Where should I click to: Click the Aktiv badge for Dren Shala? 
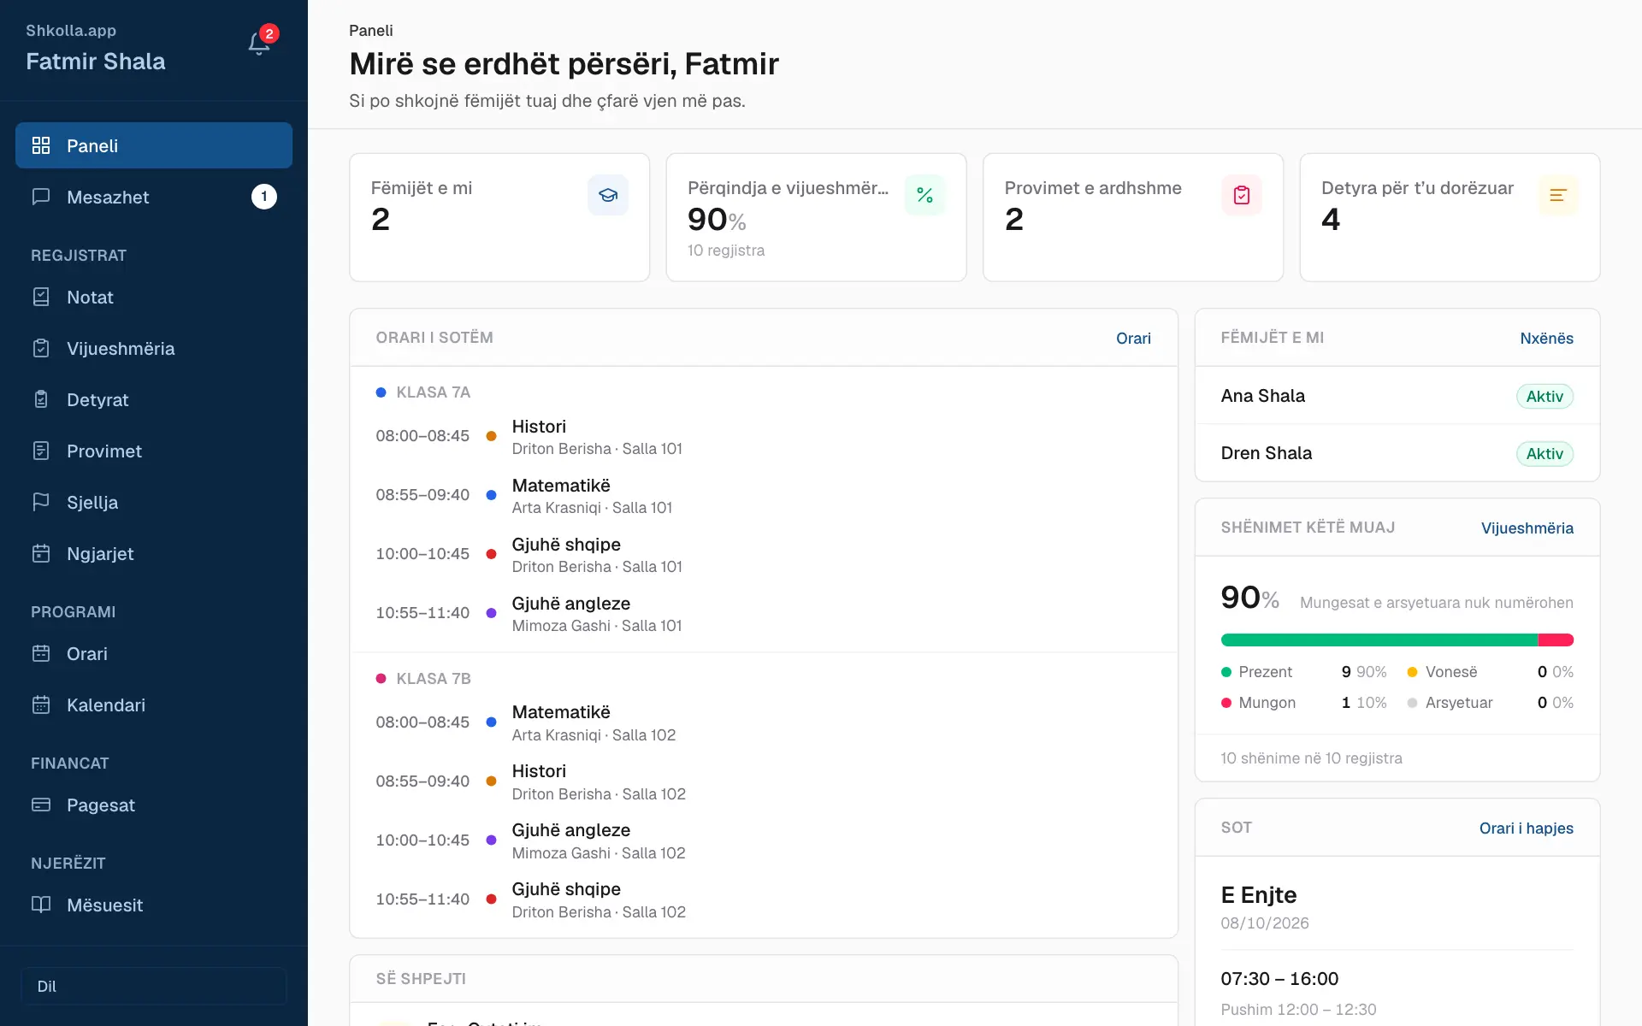1545,453
